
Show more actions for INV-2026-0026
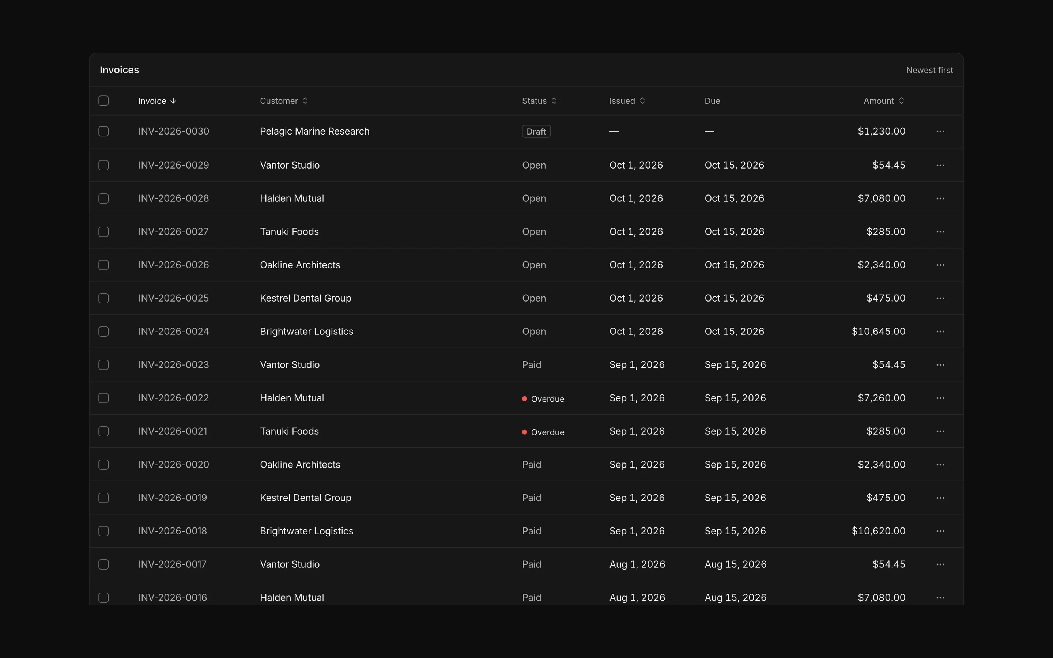(x=940, y=265)
